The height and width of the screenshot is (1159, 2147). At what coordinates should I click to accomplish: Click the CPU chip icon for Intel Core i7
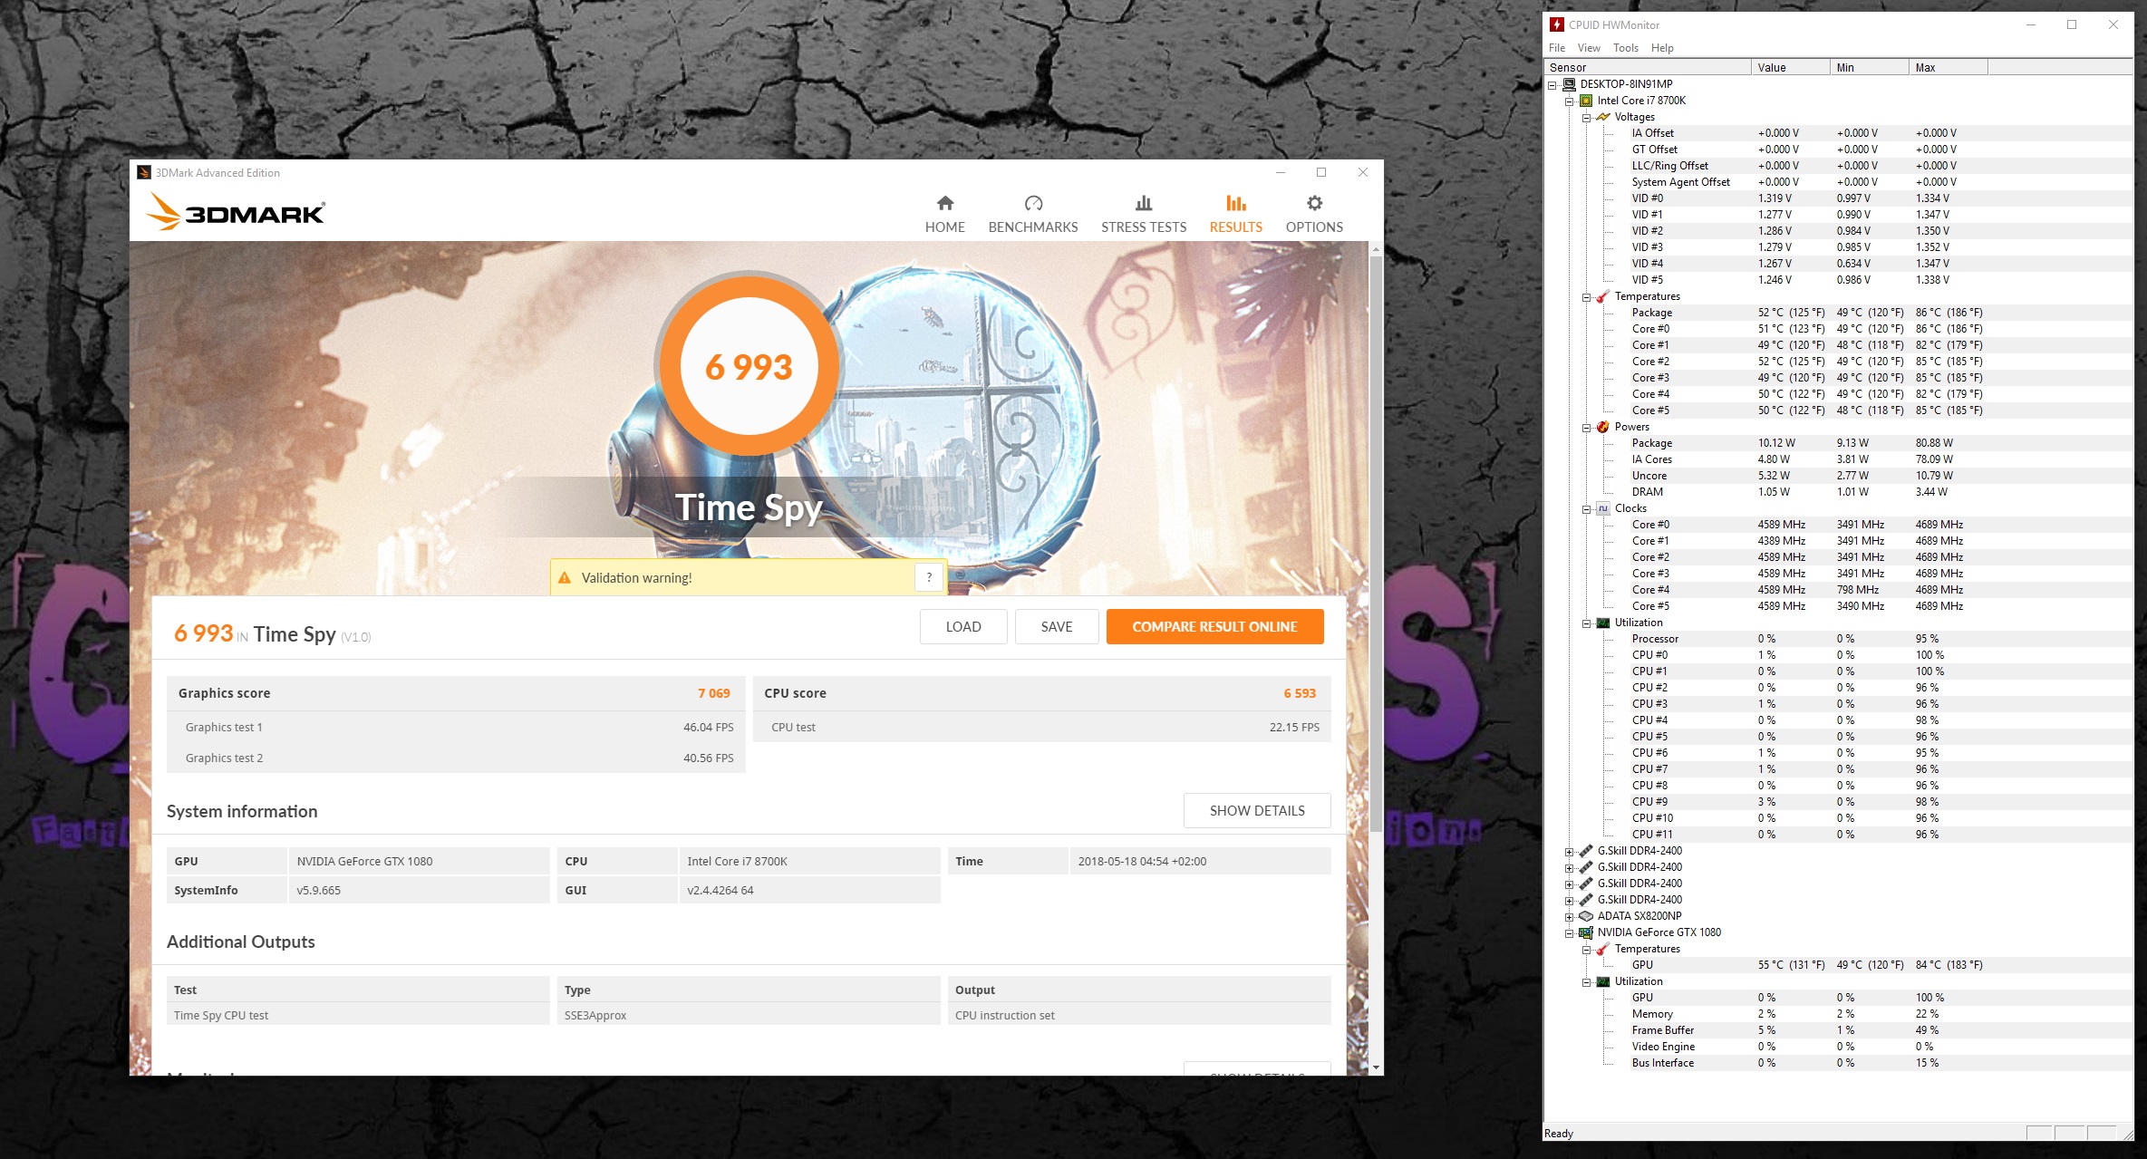click(x=1586, y=101)
